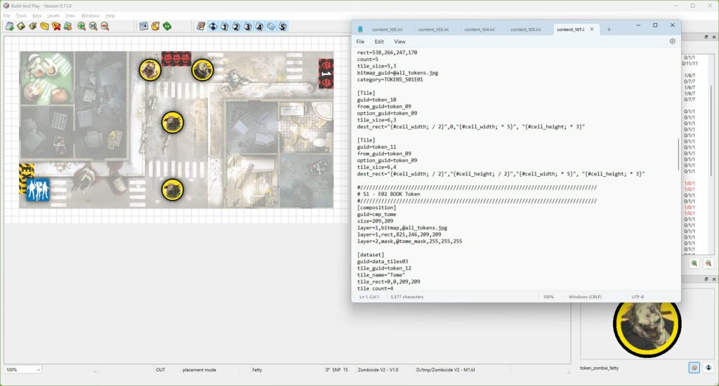Click the 0/11/11 entry in tile list
The image size is (719, 386).
coord(691,64)
